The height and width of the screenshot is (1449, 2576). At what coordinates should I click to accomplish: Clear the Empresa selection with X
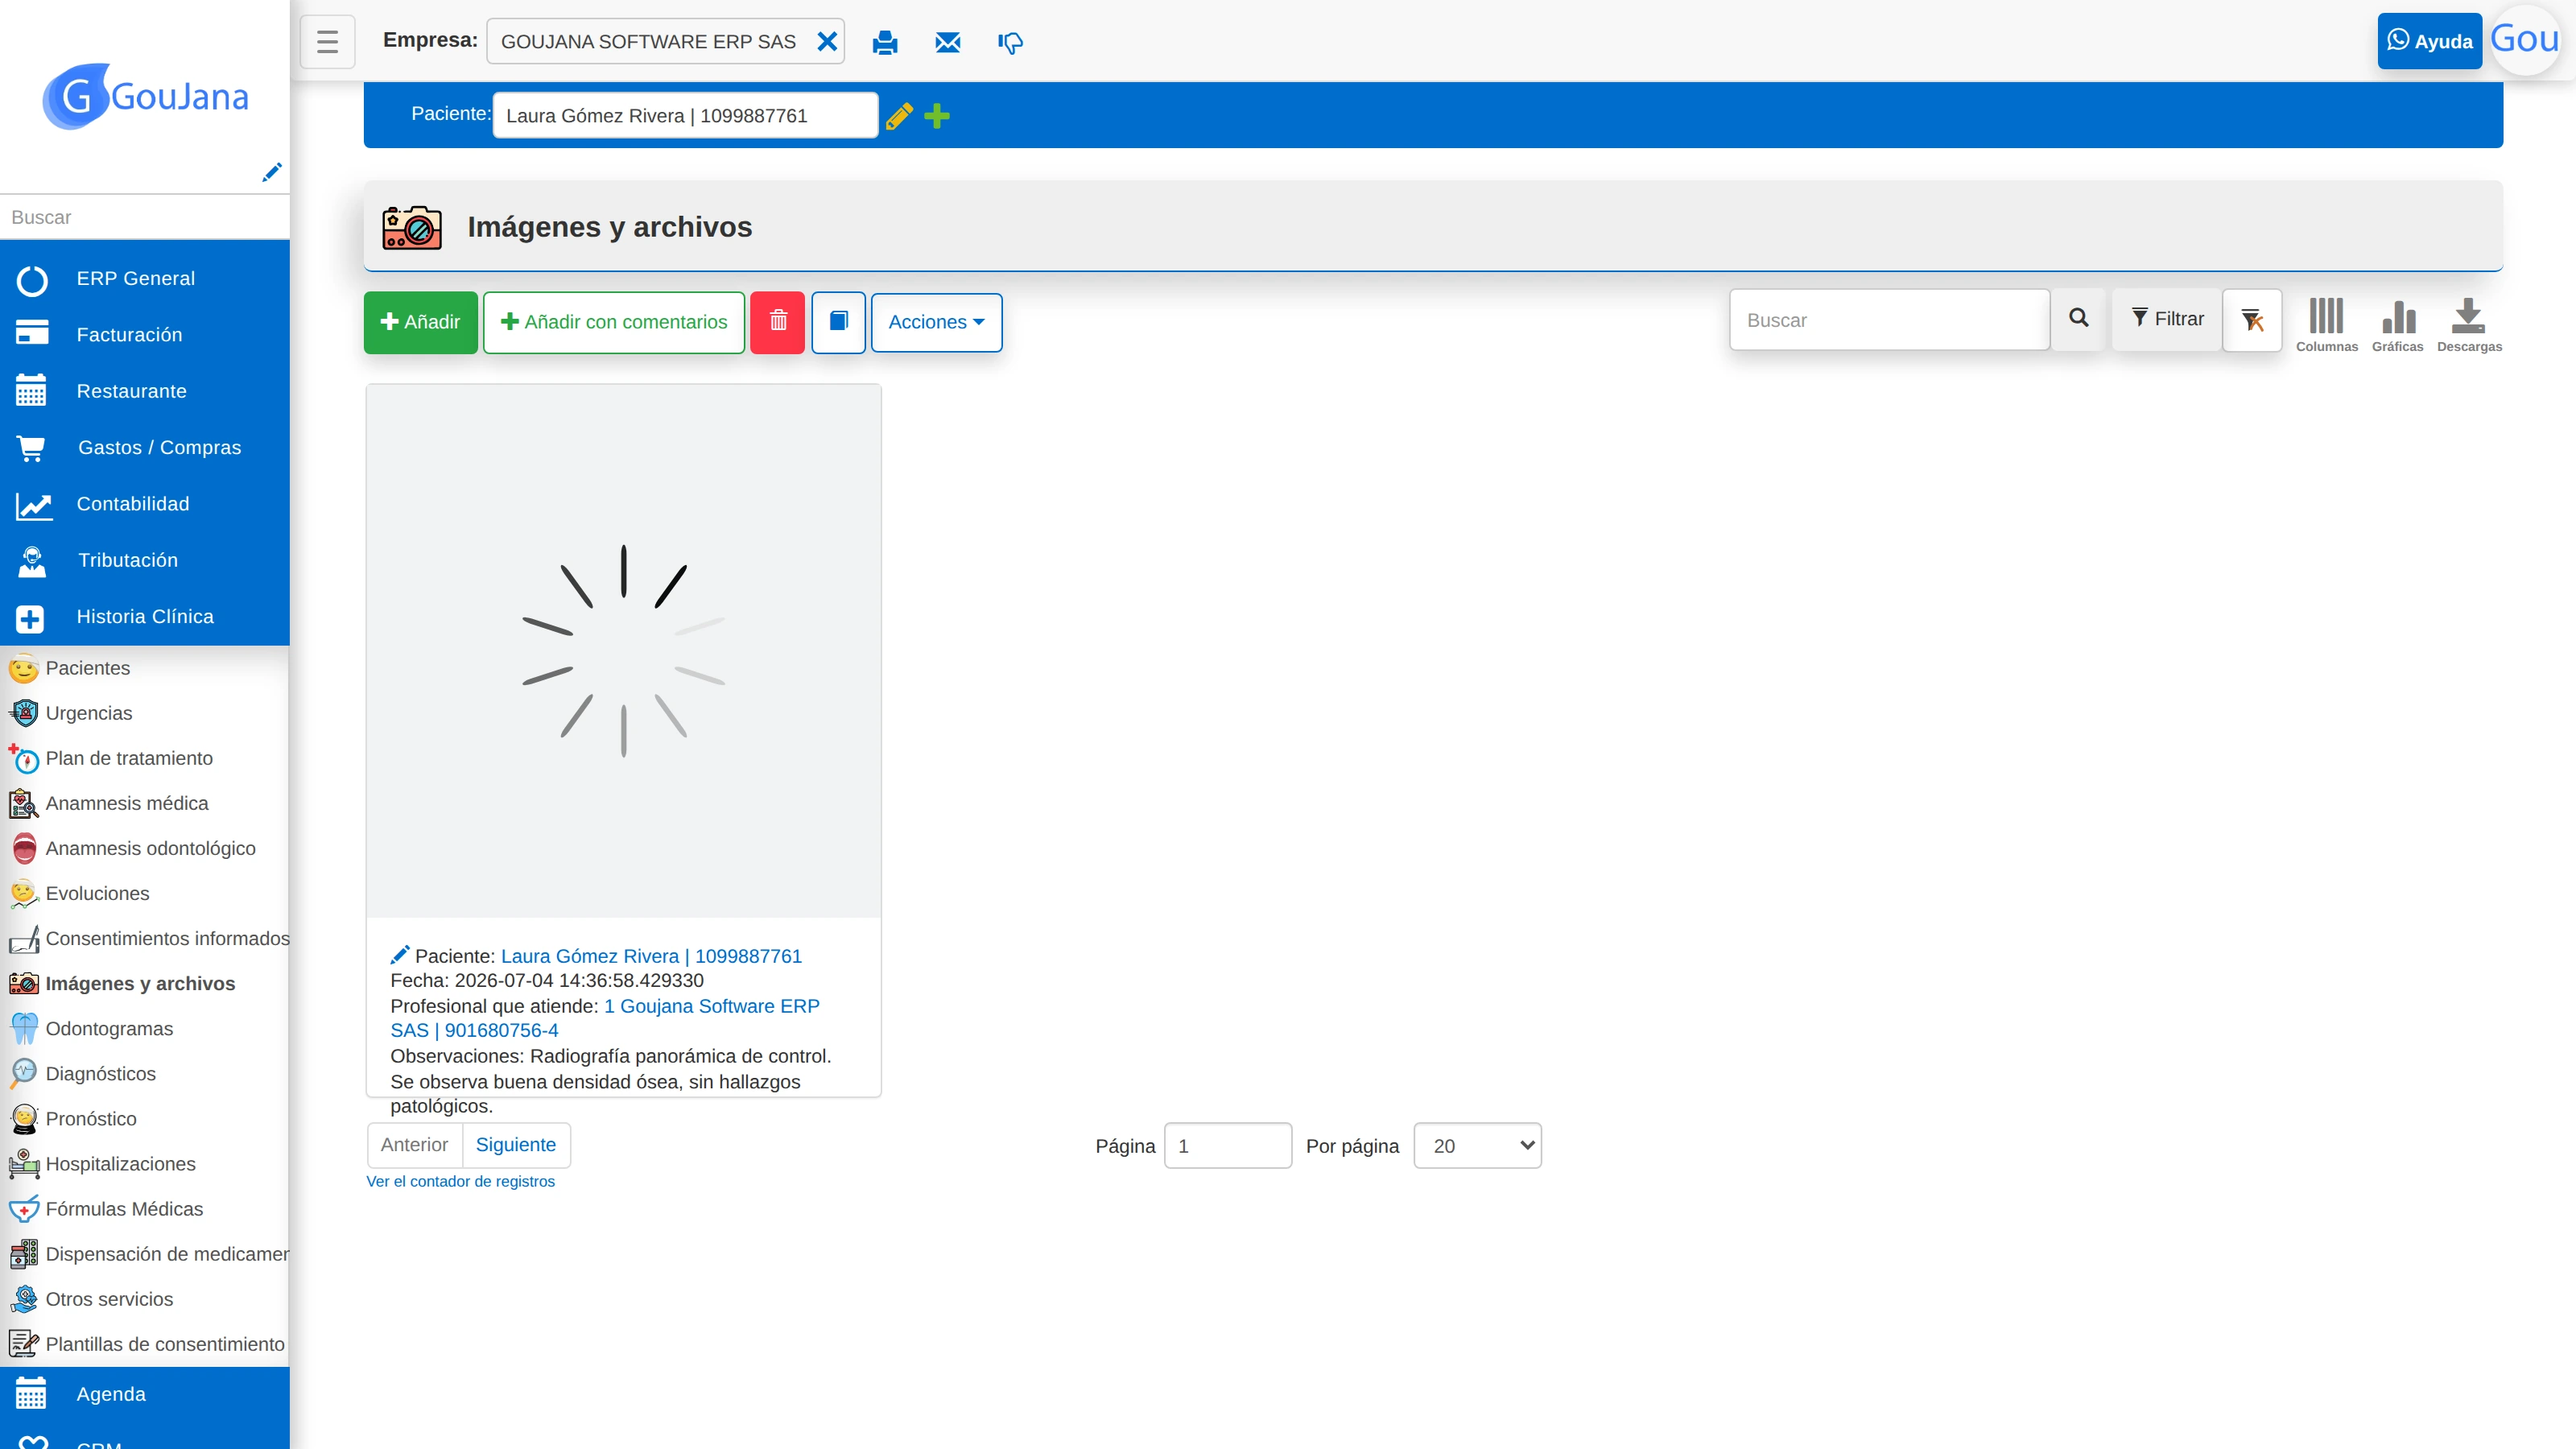click(827, 42)
